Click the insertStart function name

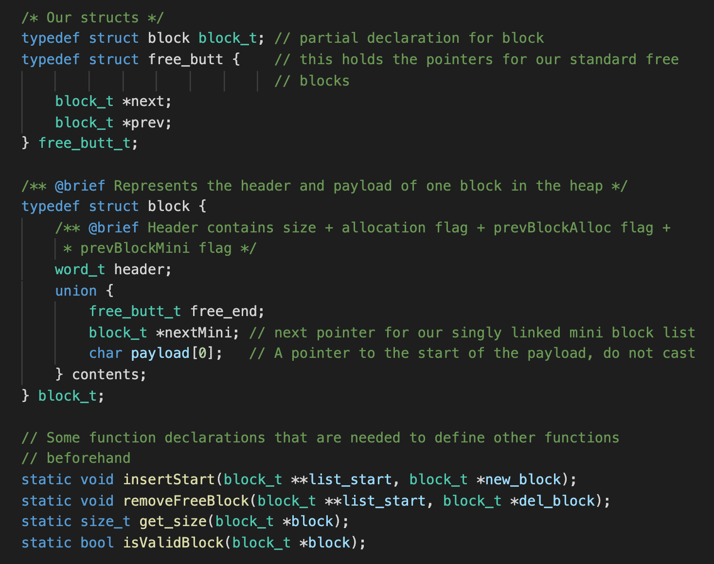coord(169,479)
